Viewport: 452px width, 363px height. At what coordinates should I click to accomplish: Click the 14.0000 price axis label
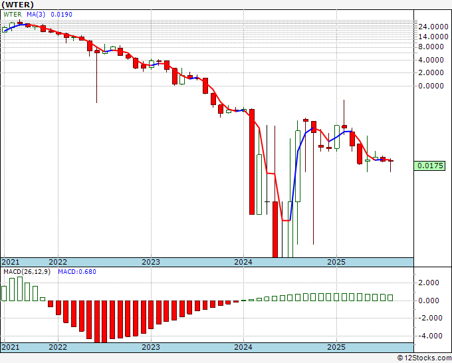point(433,37)
